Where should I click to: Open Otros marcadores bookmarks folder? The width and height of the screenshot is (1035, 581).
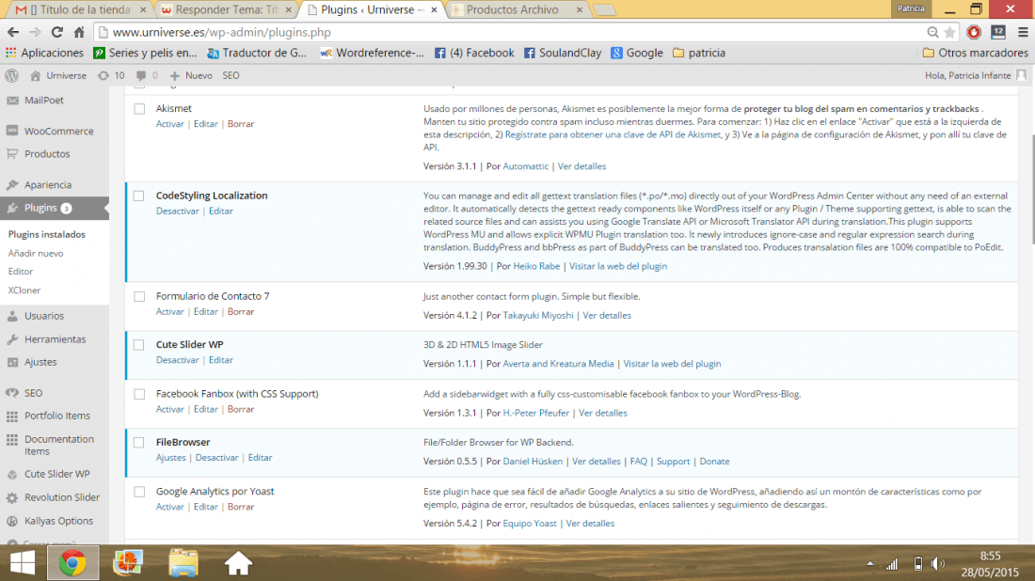click(975, 53)
